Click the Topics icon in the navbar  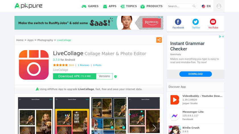pyautogui.click(x=122, y=7)
